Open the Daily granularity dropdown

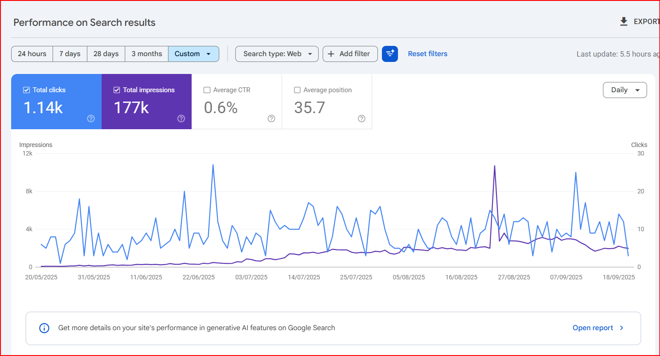pos(625,90)
